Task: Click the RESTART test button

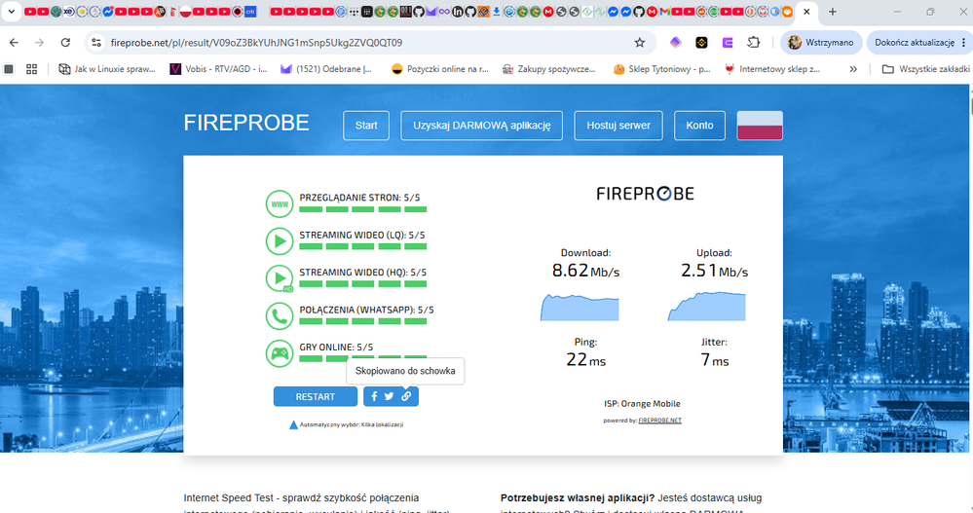Action: click(x=316, y=396)
